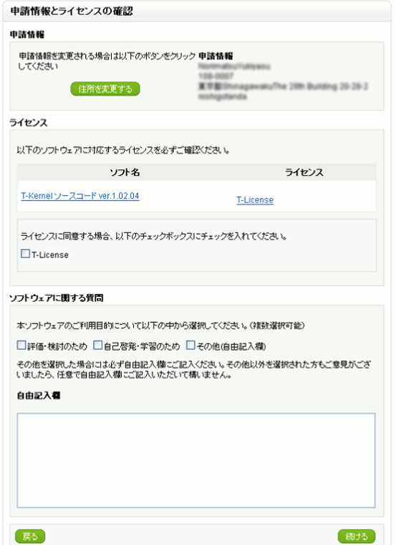
Task: Click the ライセンス column header
Action: (x=304, y=172)
